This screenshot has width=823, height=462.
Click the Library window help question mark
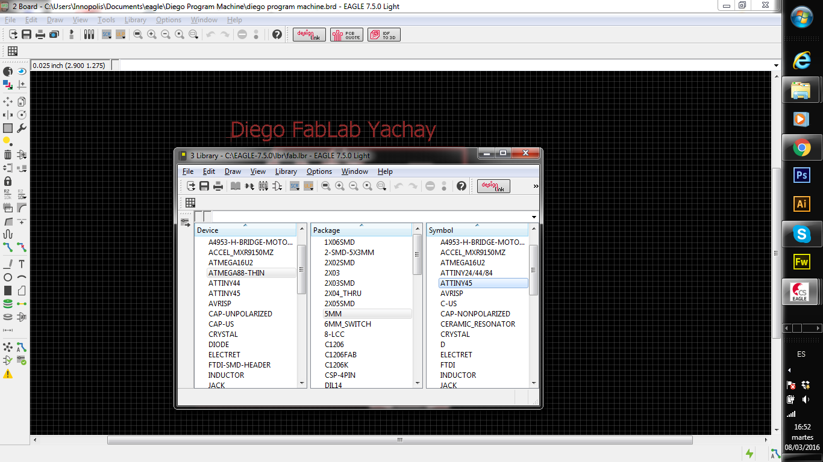pyautogui.click(x=462, y=186)
